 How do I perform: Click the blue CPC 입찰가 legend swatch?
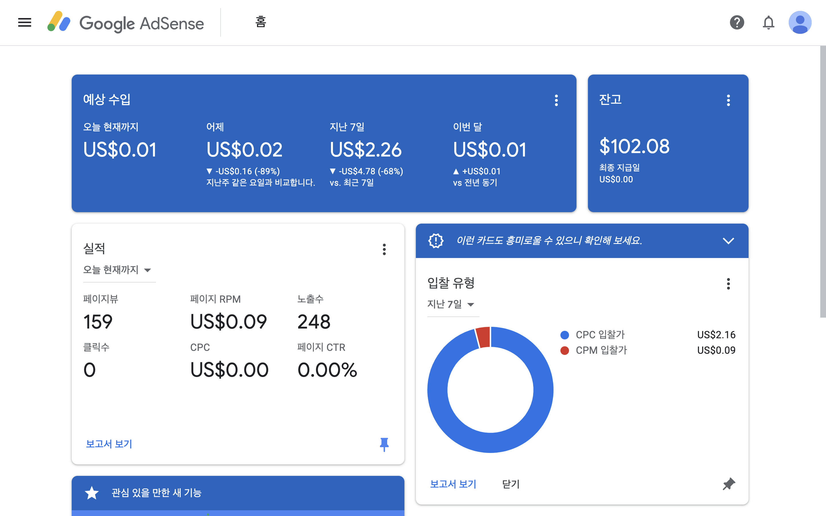click(564, 335)
